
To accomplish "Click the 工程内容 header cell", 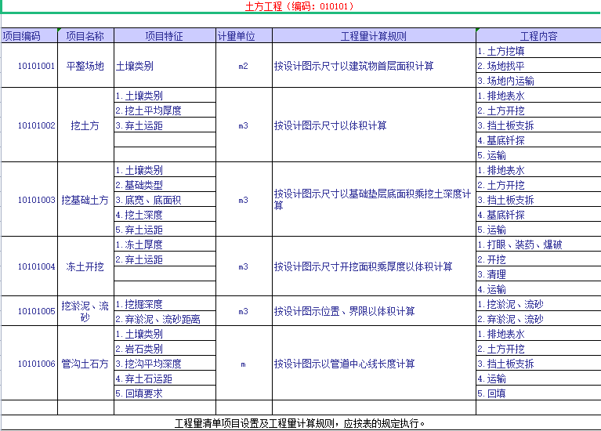I will click(x=538, y=36).
